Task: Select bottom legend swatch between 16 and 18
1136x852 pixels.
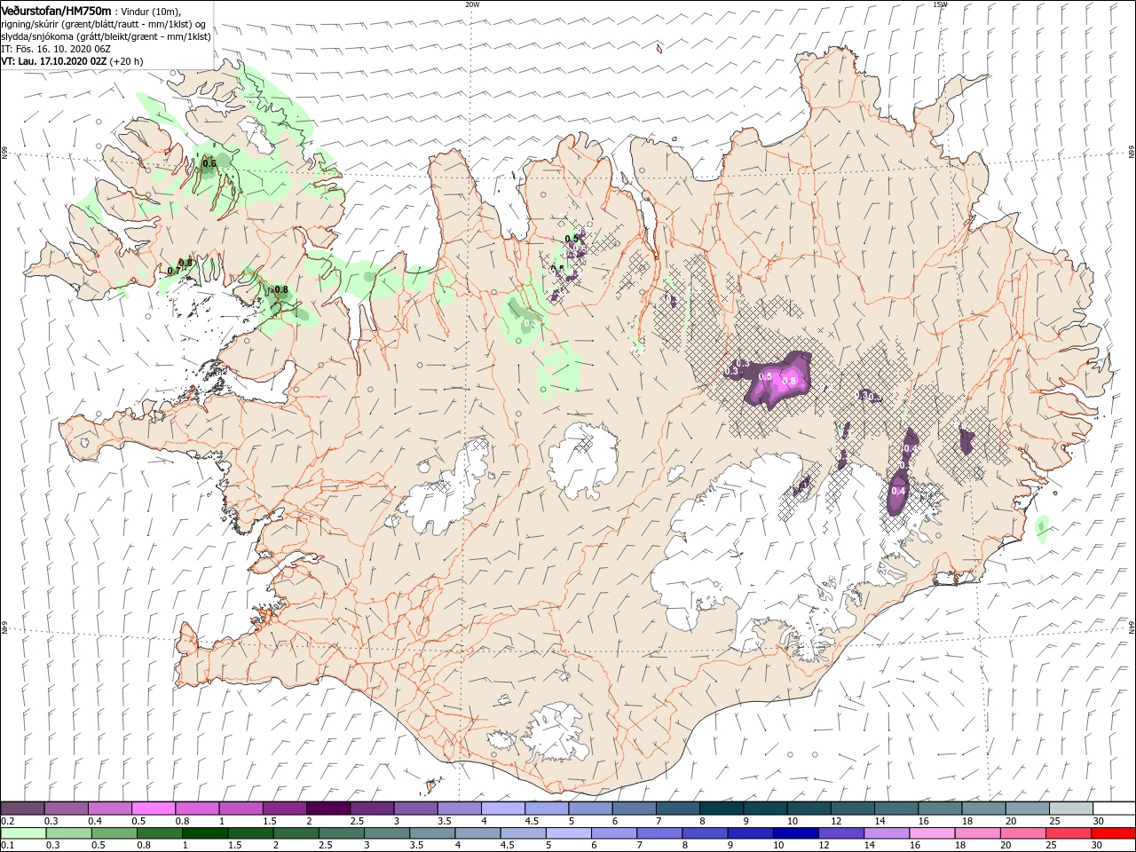Action: 931,833
